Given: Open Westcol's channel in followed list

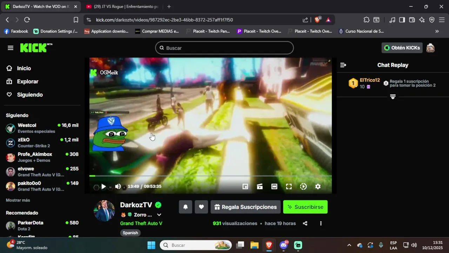Looking at the screenshot, I should (x=42, y=128).
